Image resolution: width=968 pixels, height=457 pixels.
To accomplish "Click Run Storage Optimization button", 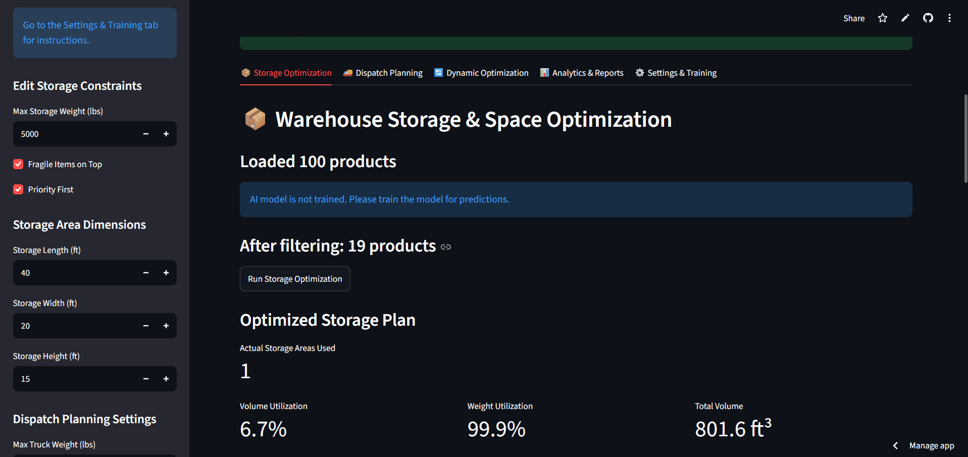I will [x=295, y=279].
